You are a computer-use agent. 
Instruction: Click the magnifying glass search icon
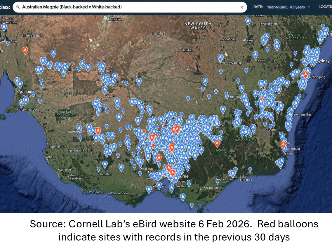click(18, 7)
